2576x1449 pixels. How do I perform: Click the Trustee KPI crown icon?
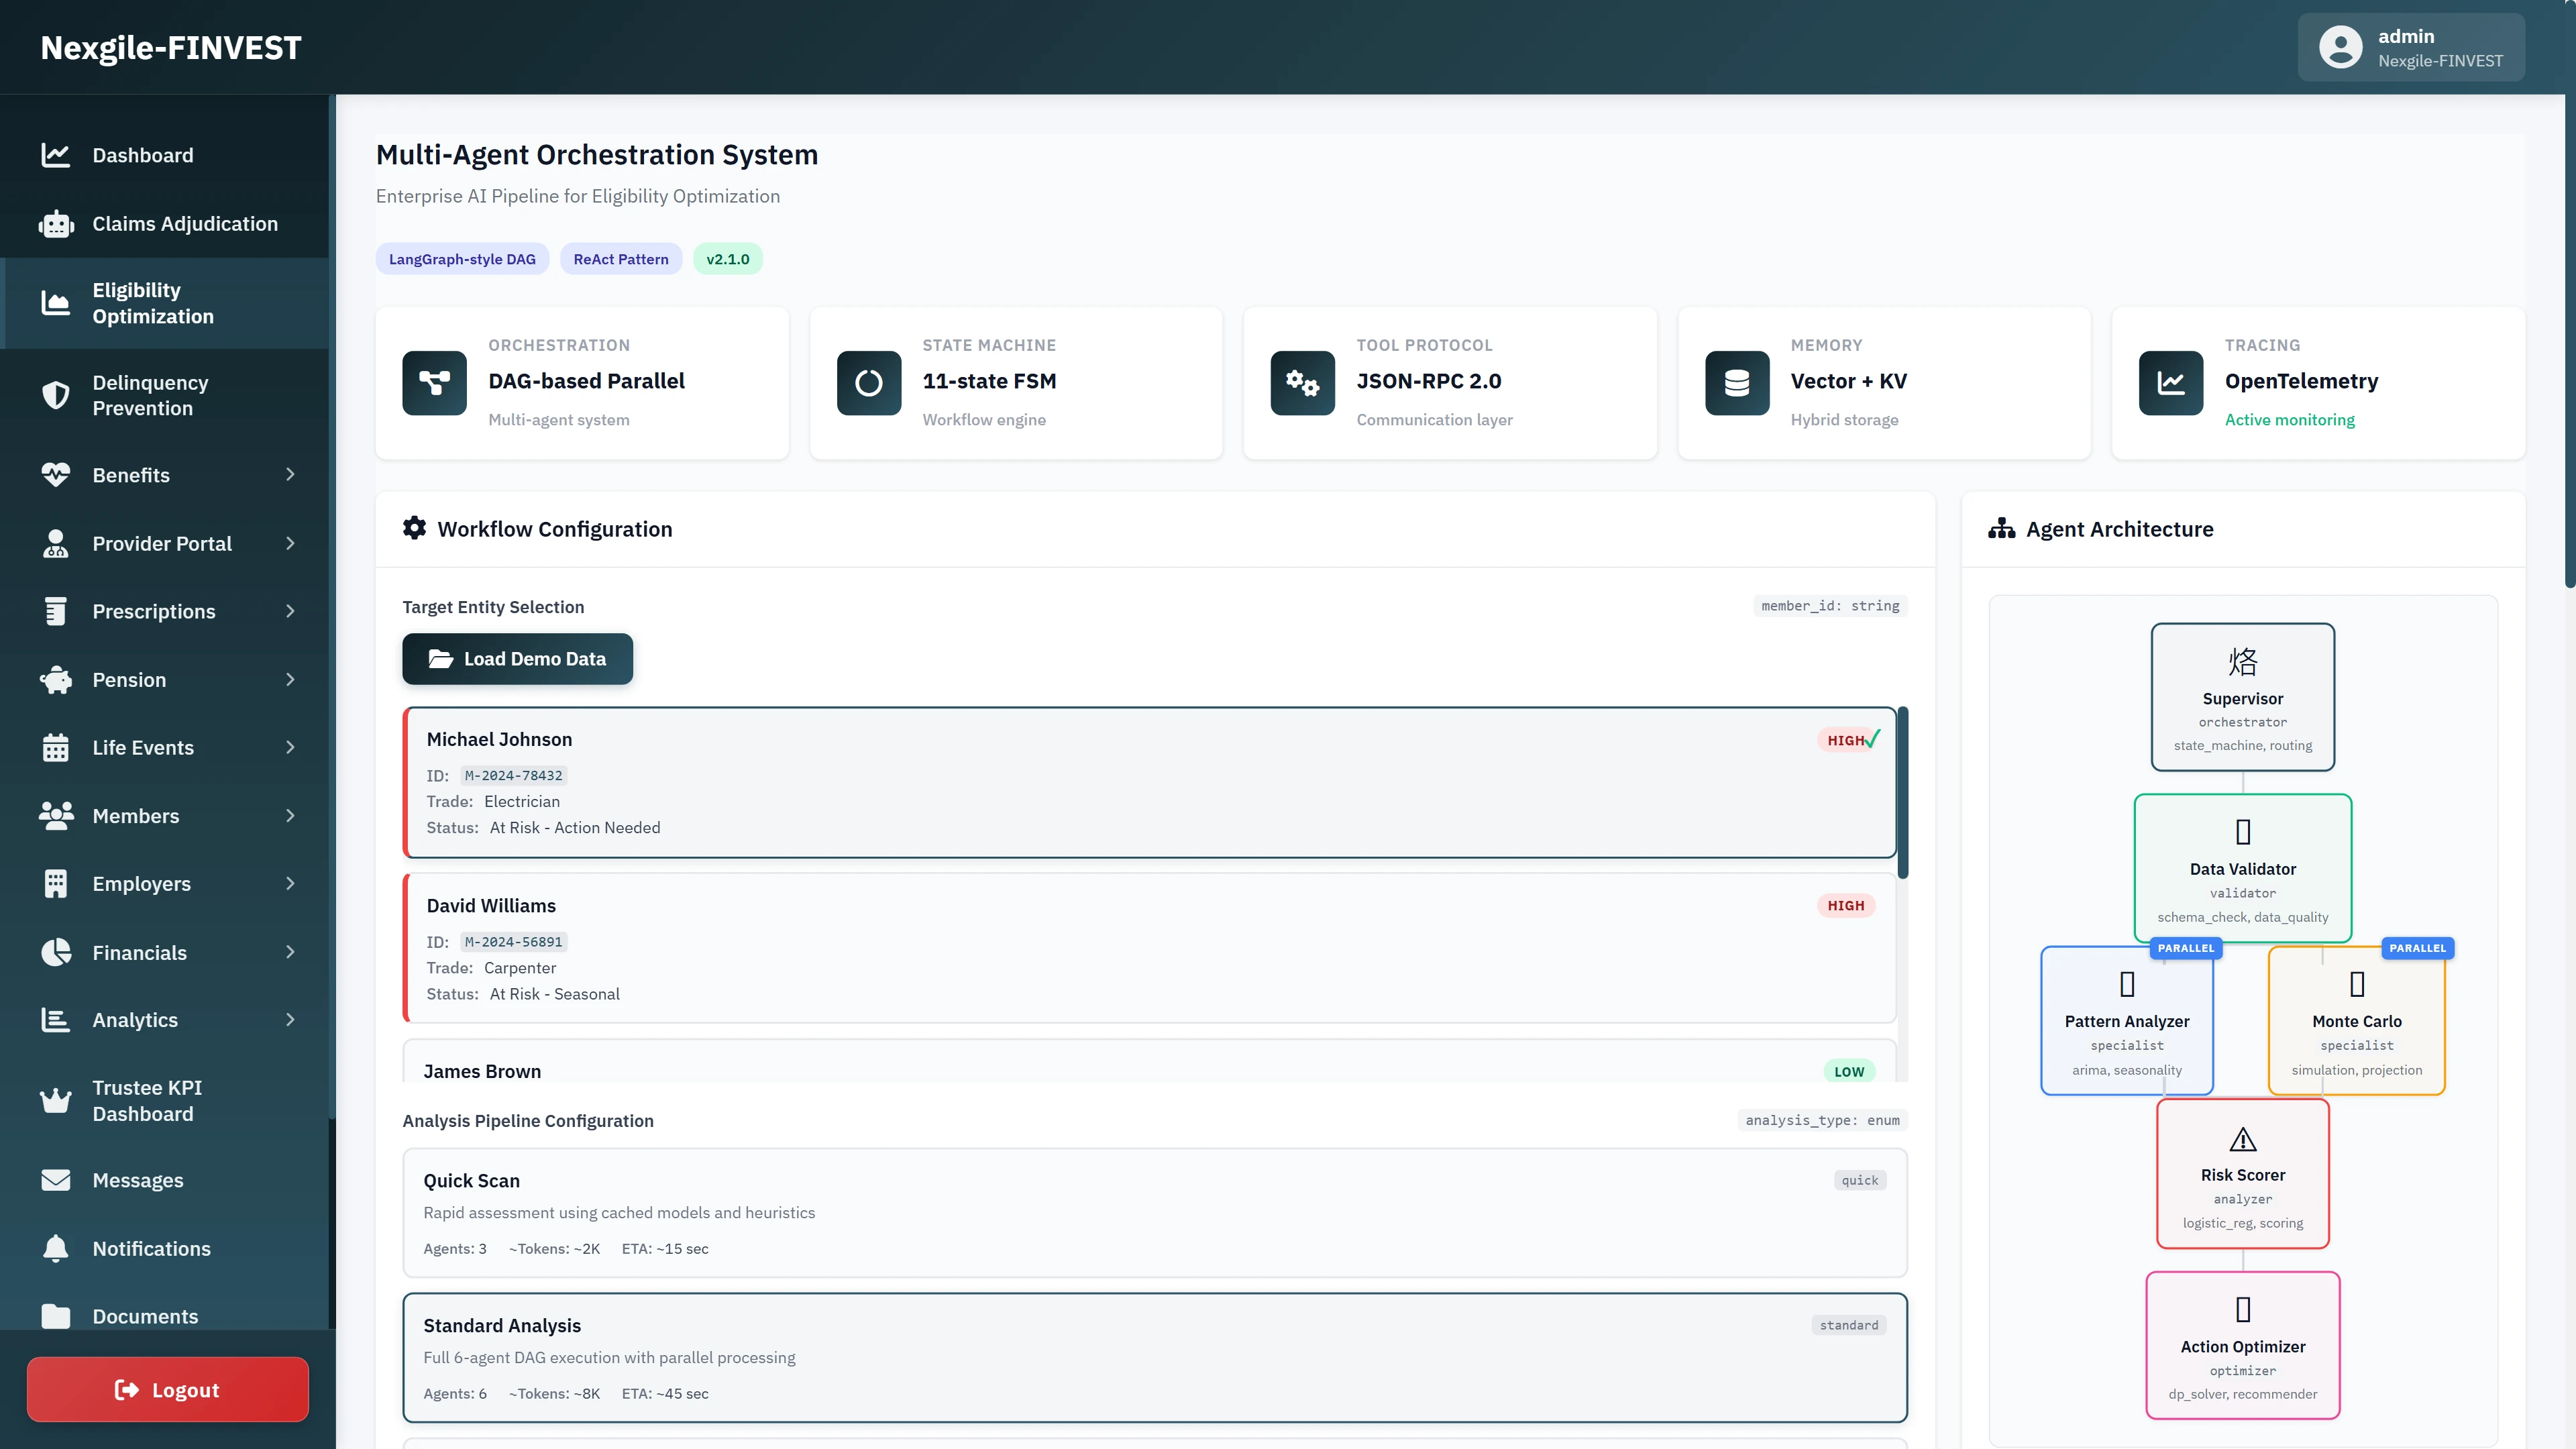[56, 1100]
